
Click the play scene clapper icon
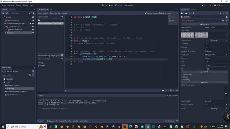point(215,5)
